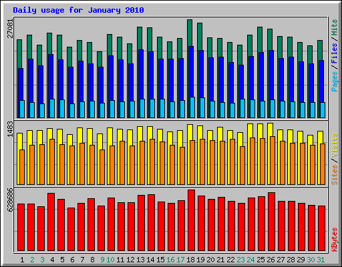Viewport: 342px width, 267px height.
Task: Click the red KBytes bar for day 26
Action: pos(271,222)
